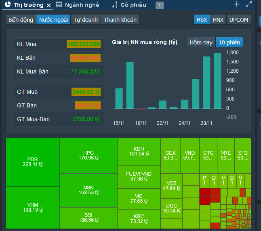
Task: Close the Thị trường tab
Action: 49,5
